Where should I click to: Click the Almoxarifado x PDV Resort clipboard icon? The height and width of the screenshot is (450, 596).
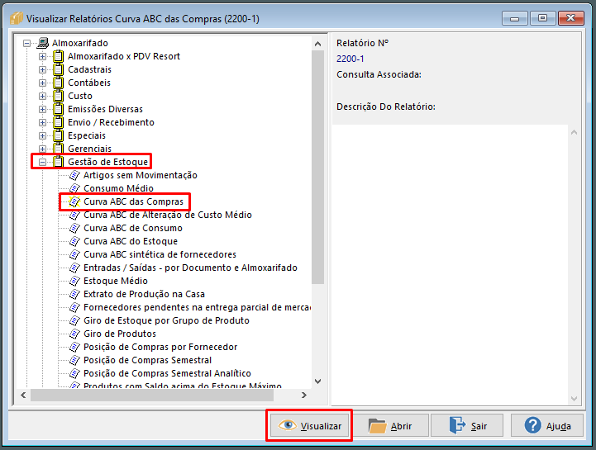tap(58, 56)
